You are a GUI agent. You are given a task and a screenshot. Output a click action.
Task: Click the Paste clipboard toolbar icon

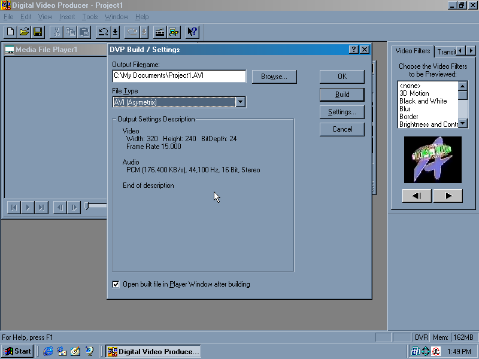click(x=84, y=32)
